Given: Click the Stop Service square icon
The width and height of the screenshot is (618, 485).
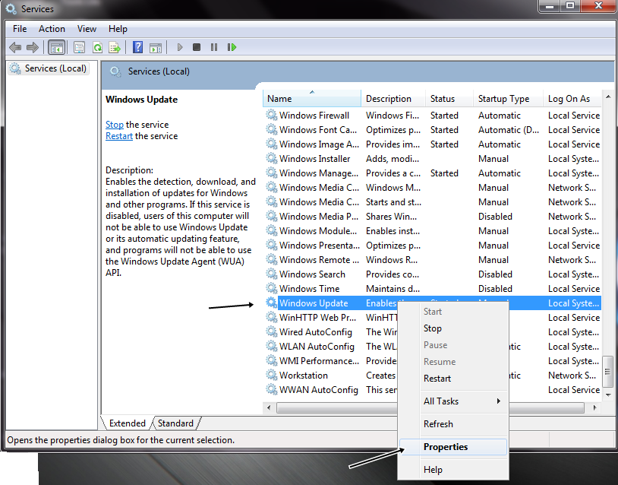Looking at the screenshot, I should click(x=197, y=47).
